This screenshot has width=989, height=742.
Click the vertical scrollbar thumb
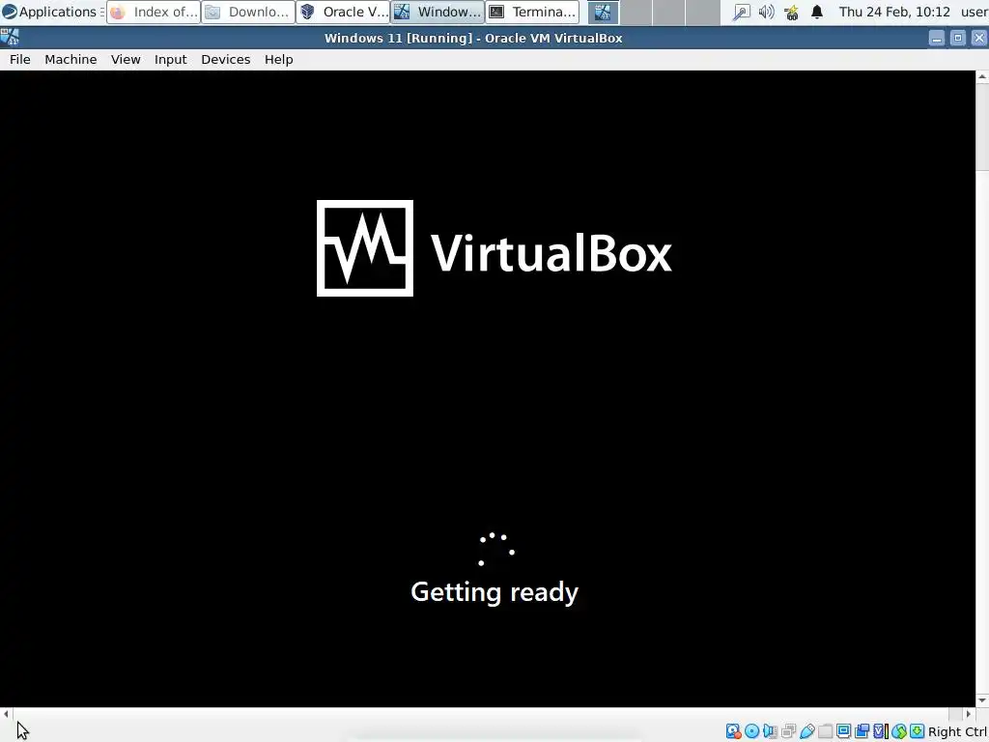click(x=982, y=127)
